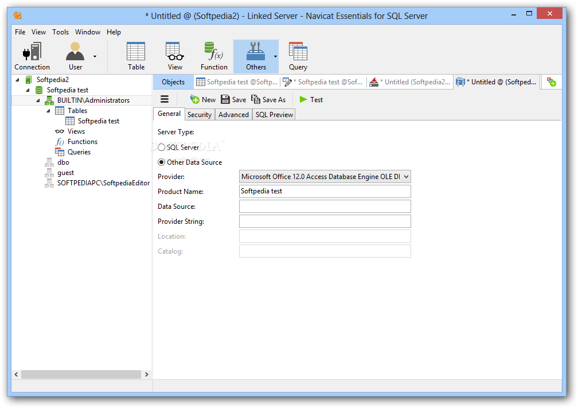Open the Function objects list
Viewport: 578px width, 408px height.
[214, 56]
